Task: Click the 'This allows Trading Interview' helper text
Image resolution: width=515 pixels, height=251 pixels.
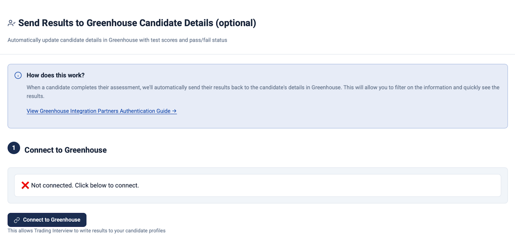Action: (x=86, y=231)
